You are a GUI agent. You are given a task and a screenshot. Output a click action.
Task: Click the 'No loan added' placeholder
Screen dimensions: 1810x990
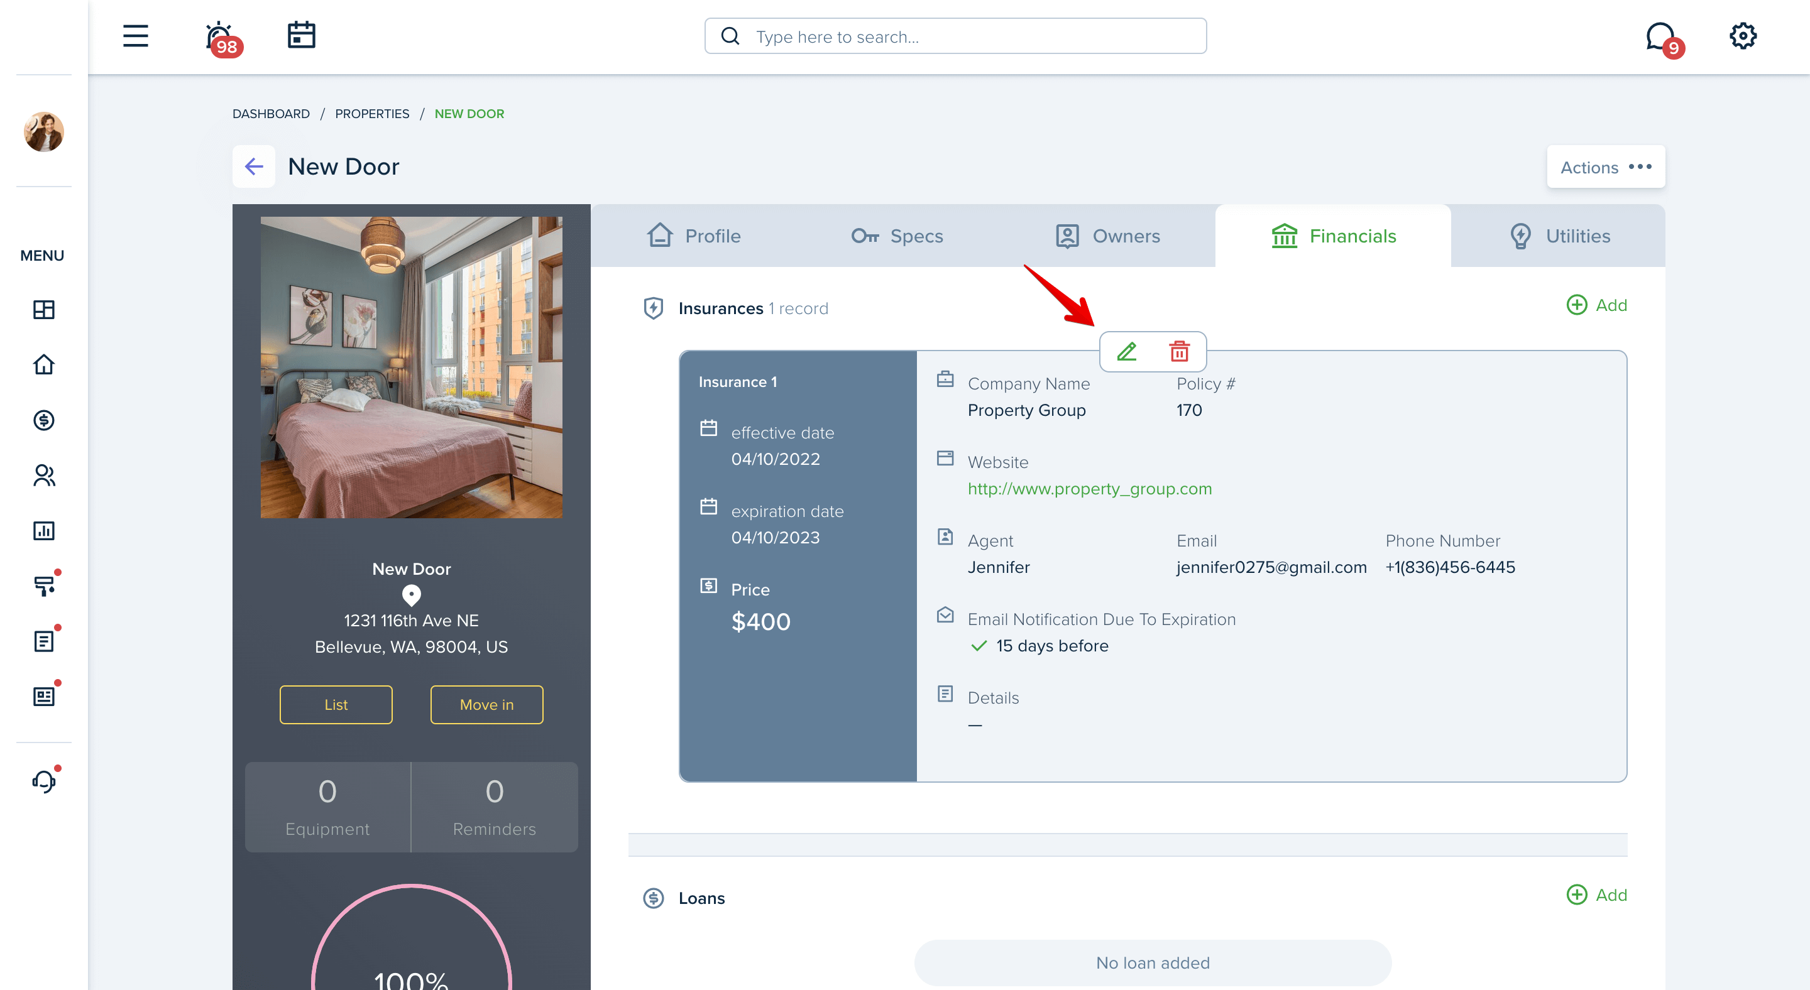pos(1153,962)
